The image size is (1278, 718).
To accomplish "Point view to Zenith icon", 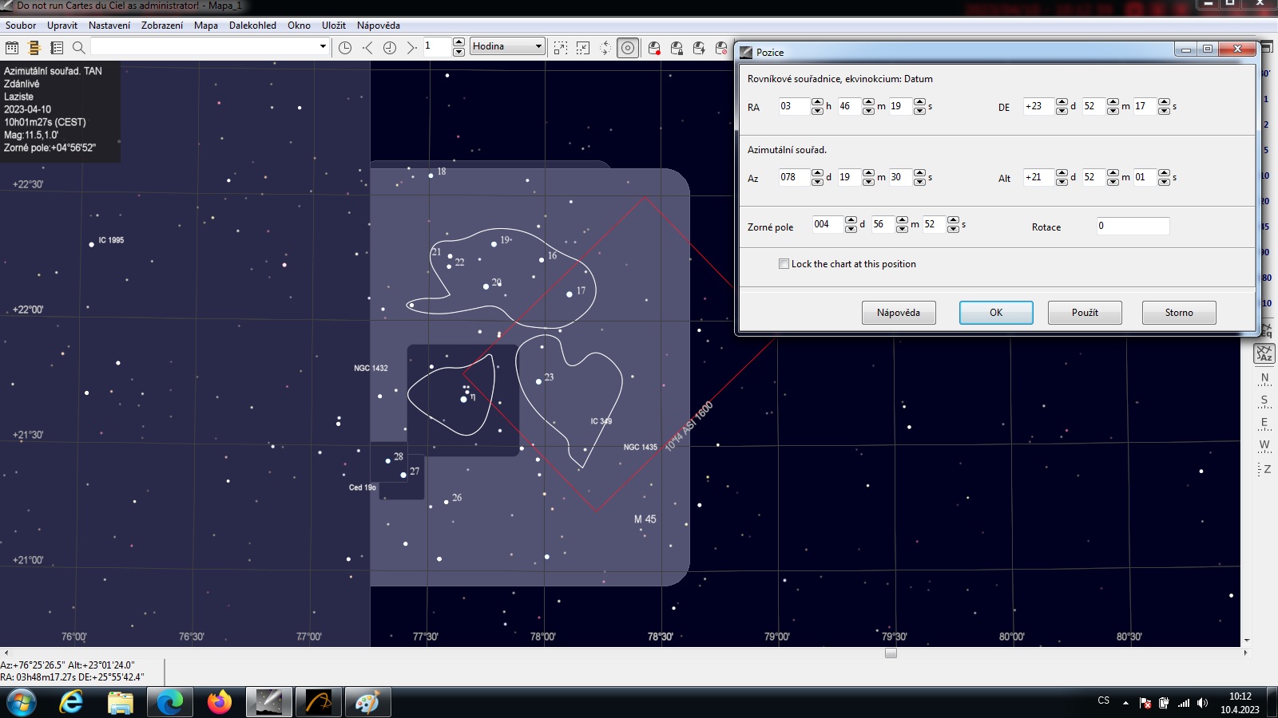I will point(1266,469).
